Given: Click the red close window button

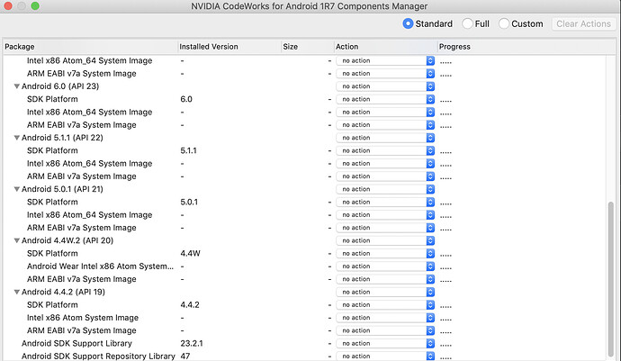Looking at the screenshot, I should coord(7,6).
